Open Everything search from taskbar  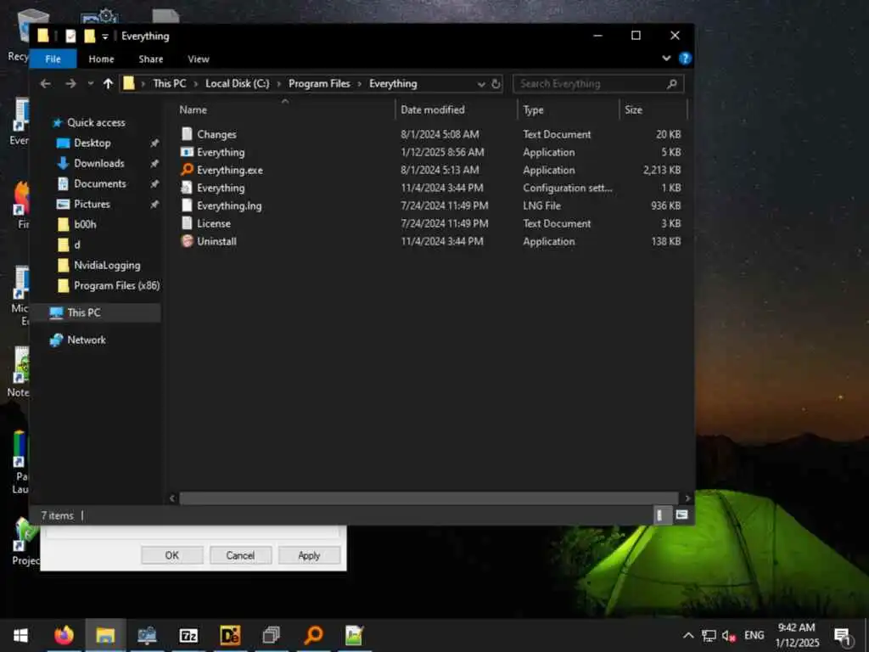tap(313, 635)
